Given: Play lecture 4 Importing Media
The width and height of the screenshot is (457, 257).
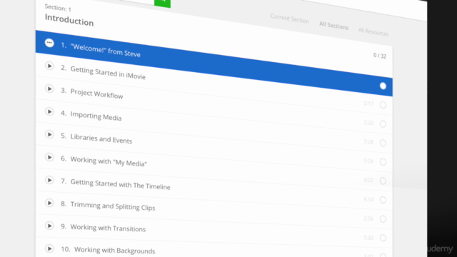Looking at the screenshot, I should click(x=49, y=111).
